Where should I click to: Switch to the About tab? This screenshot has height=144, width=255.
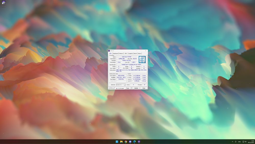[x=139, y=54]
